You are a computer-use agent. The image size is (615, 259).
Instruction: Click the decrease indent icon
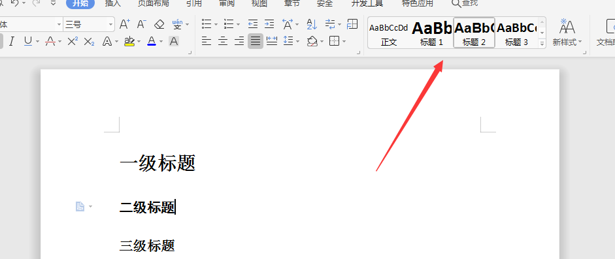coord(252,24)
